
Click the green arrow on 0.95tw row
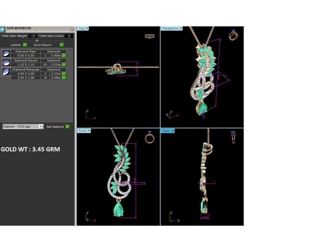click(x=64, y=56)
